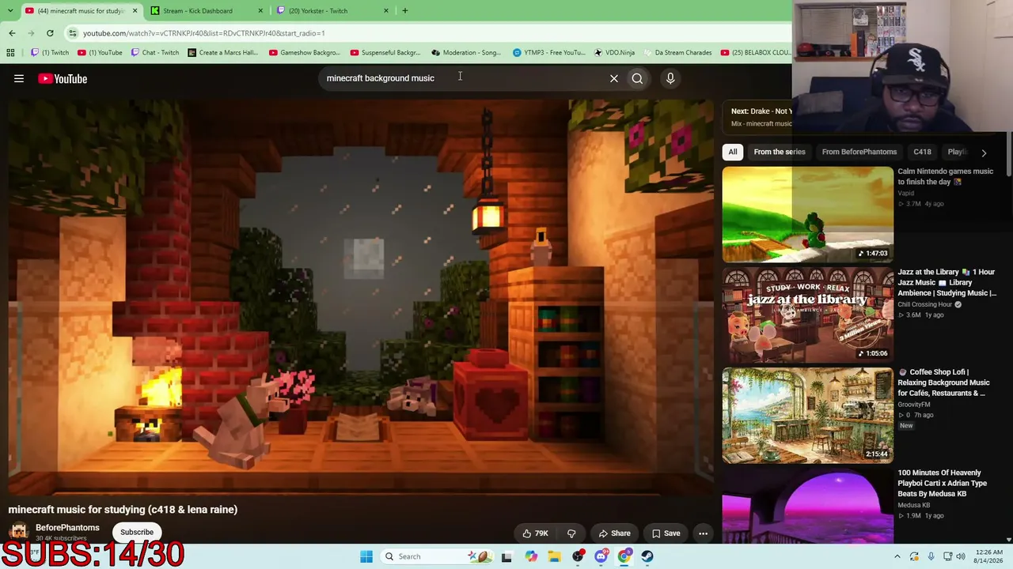Viewport: 1013px width, 569px height.
Task: Open Task View on the taskbar
Action: [x=506, y=556]
